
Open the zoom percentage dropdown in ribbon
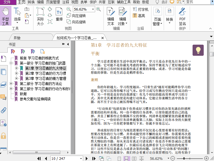[x=93, y=9]
